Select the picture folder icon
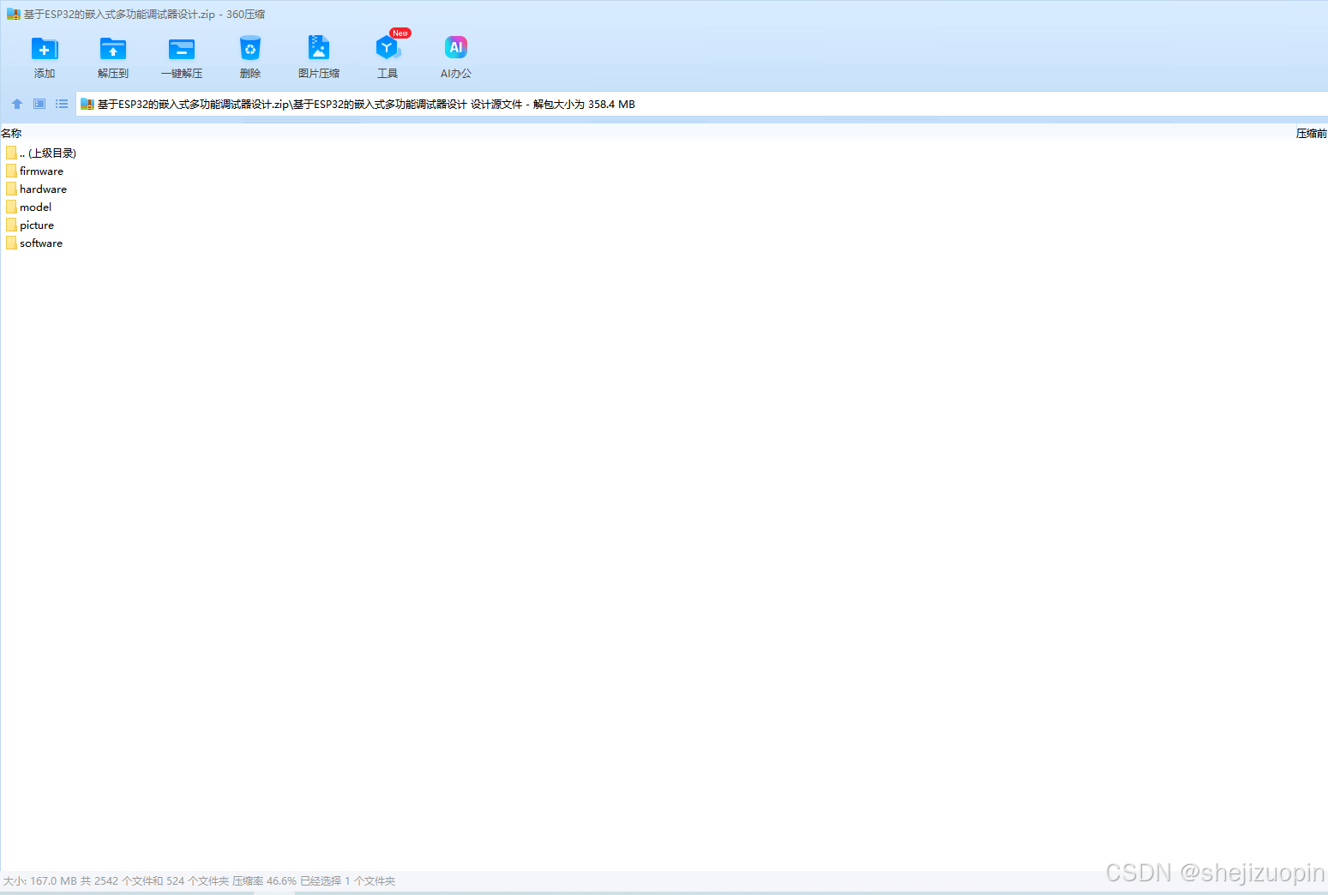This screenshot has width=1328, height=895. (11, 225)
